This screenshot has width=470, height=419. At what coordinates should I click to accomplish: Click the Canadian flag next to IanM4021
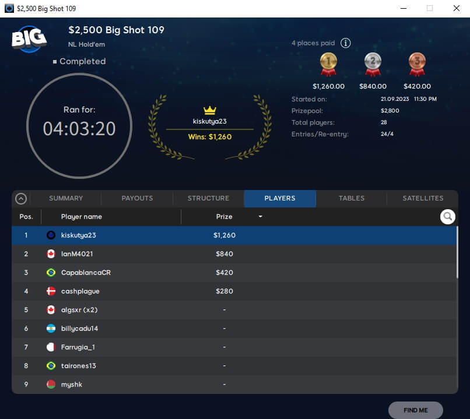(x=51, y=254)
